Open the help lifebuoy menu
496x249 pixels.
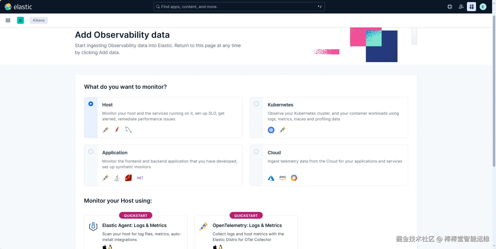coord(450,7)
